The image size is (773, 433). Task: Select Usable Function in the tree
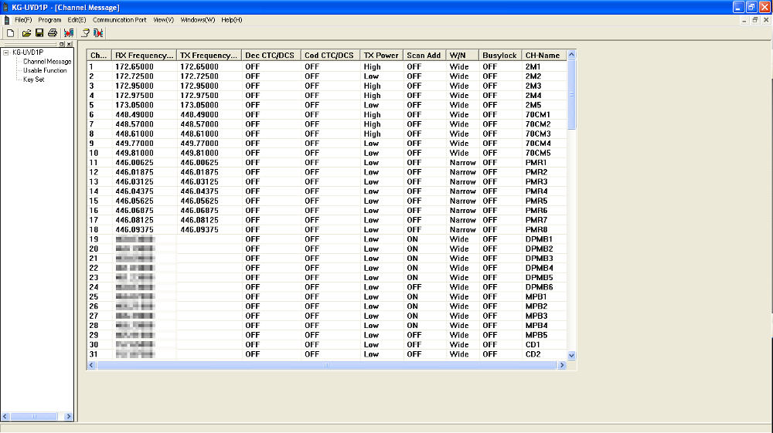click(x=45, y=70)
